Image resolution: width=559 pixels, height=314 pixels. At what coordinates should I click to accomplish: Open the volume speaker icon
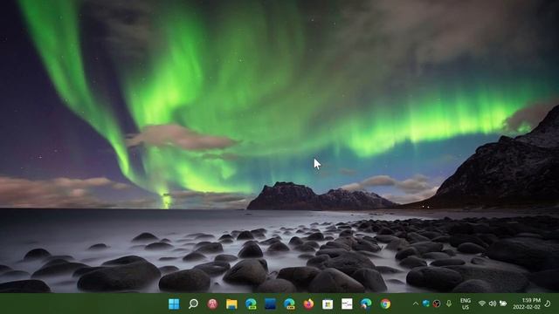(x=493, y=304)
